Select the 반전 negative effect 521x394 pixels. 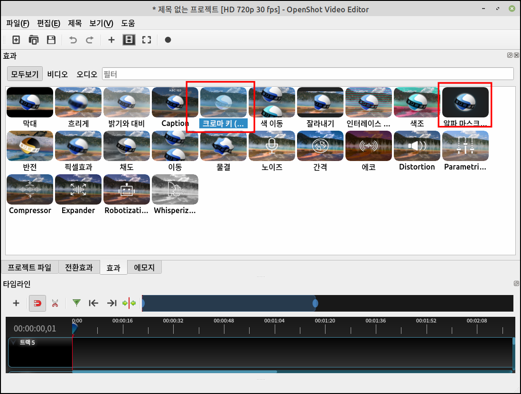click(x=30, y=151)
